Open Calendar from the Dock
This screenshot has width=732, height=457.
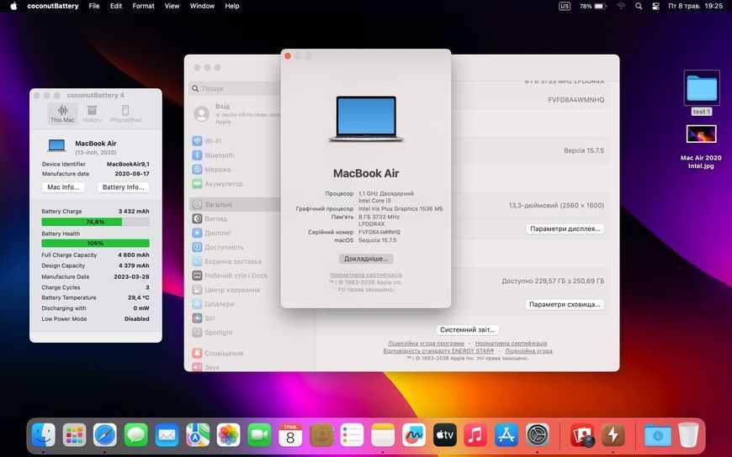click(x=290, y=435)
